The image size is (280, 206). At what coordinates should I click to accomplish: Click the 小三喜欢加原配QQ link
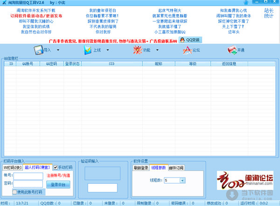pos(170,32)
